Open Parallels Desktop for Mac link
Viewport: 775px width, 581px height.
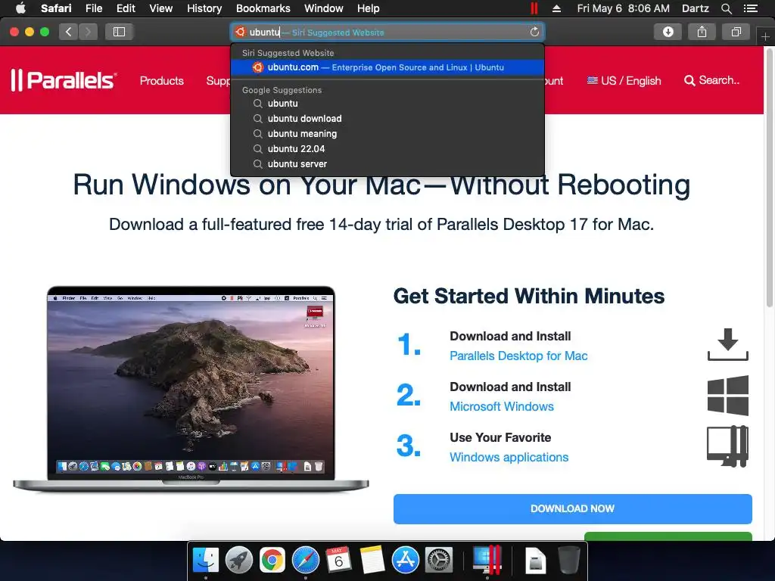[x=518, y=356]
